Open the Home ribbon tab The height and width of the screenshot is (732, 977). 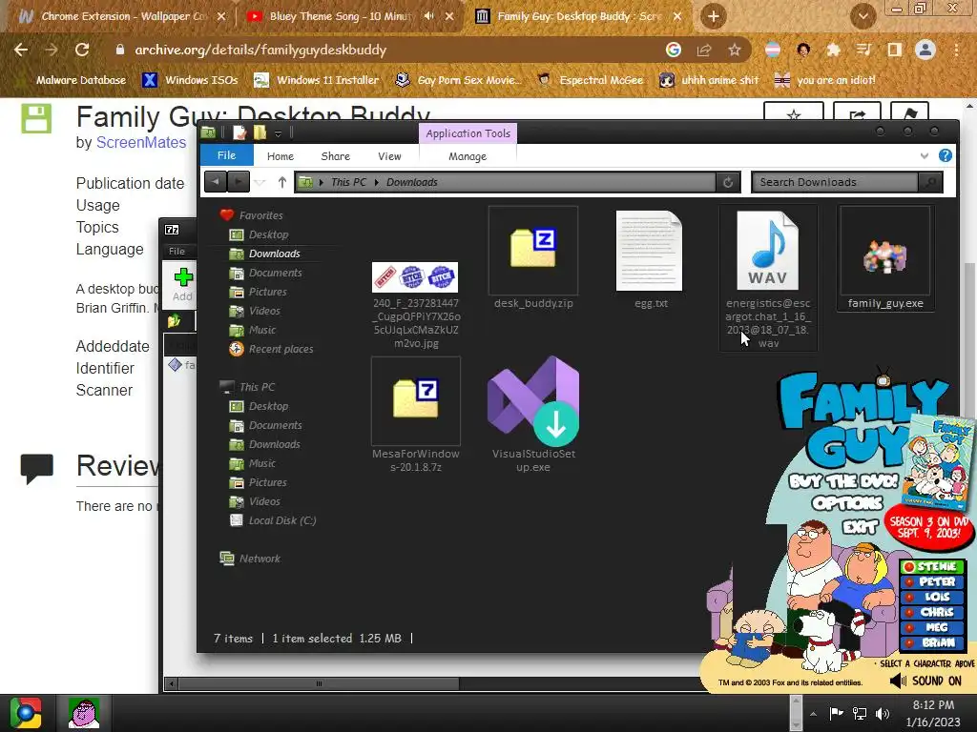[x=281, y=156]
